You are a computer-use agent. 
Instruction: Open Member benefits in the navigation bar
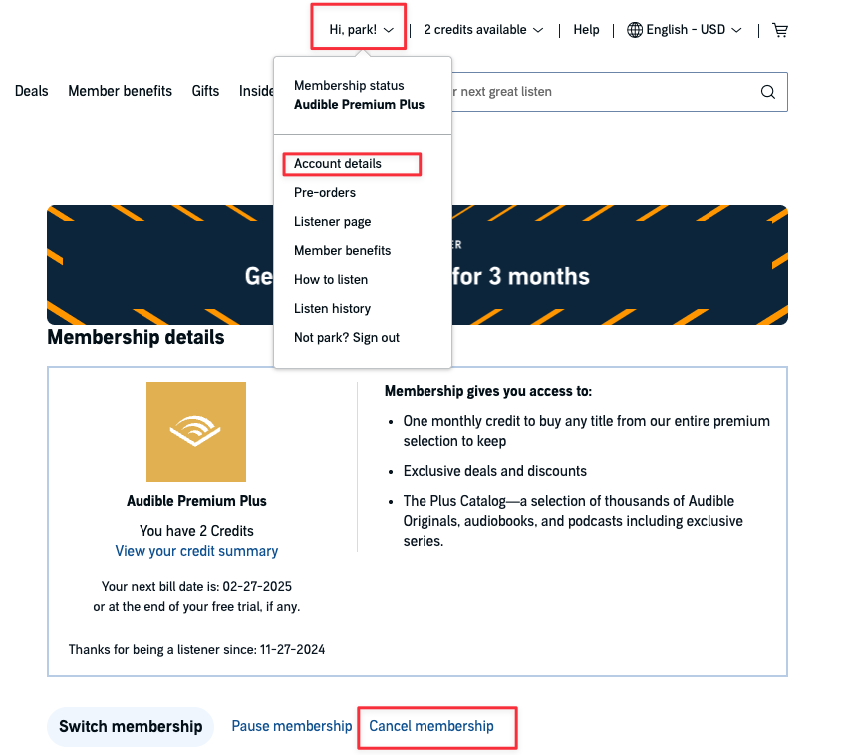coord(120,91)
